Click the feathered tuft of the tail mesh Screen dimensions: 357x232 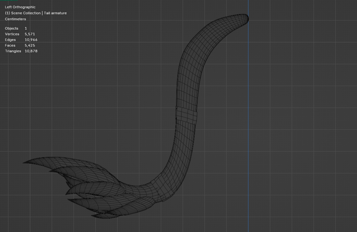[91, 188]
